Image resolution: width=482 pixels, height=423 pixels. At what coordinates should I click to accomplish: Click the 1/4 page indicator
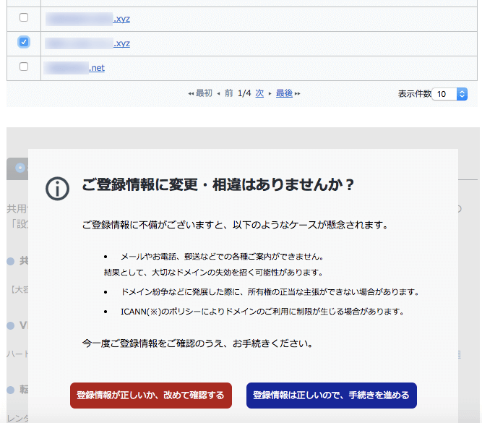coord(244,93)
